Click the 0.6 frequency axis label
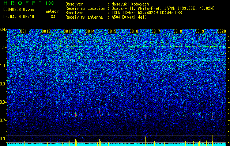Image resolution: width=230 pixels, height=146 pixels. (x=3, y=139)
